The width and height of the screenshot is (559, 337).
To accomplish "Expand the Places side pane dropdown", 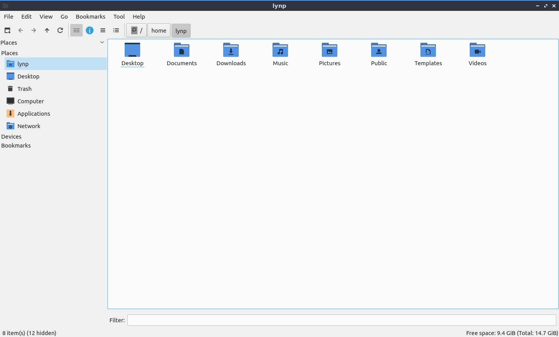I will click(102, 42).
